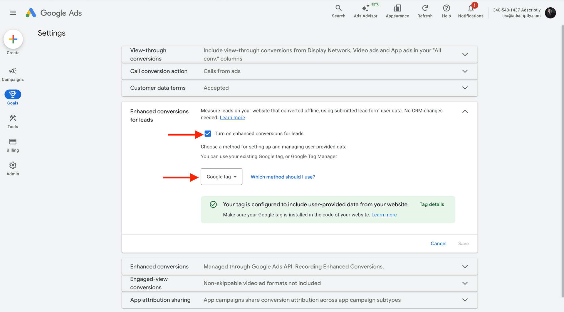Uncheck Turn on enhanced conversions for leads
This screenshot has height=312, width=564.
(x=208, y=134)
